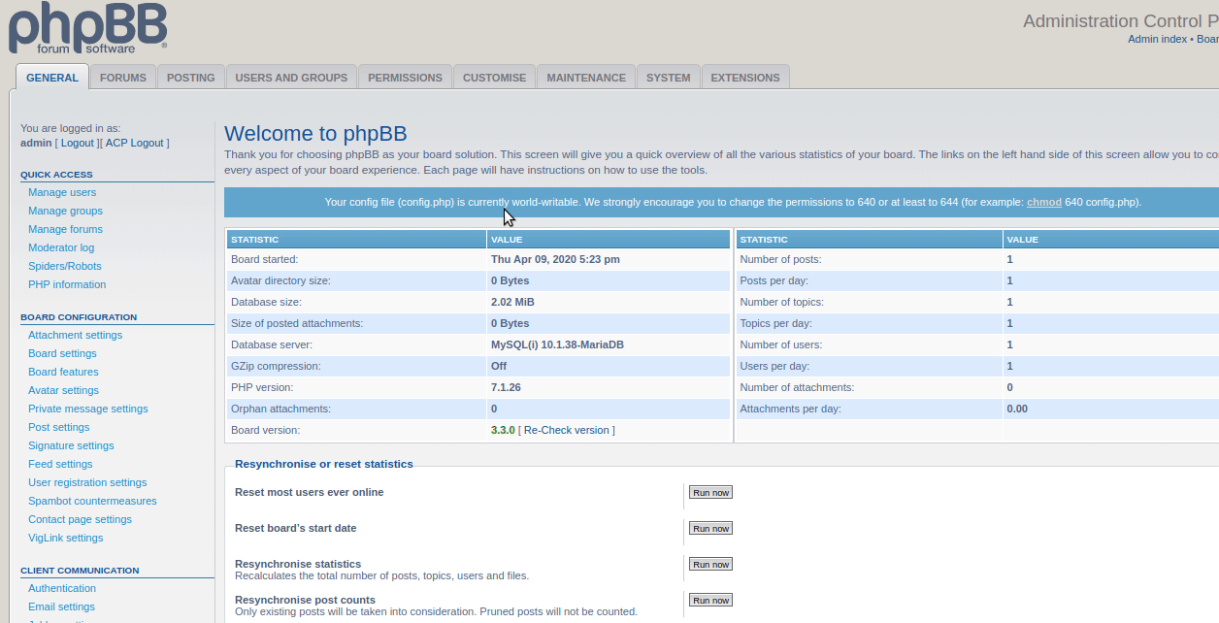
Task: Click the MySQL(i) 10.1.38-MariaDB value
Action: tap(557, 344)
